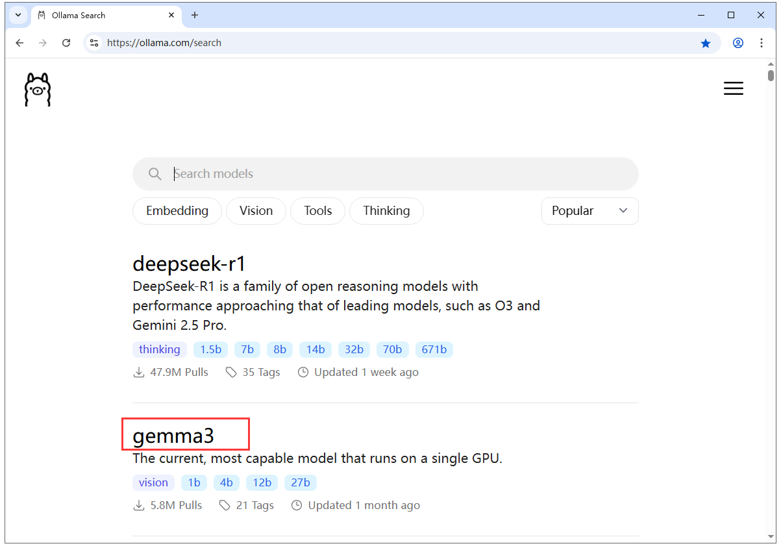
Task: Open the browser three-dot menu
Action: coord(761,43)
